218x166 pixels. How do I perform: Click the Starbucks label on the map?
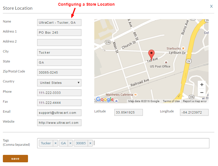click(x=174, y=48)
